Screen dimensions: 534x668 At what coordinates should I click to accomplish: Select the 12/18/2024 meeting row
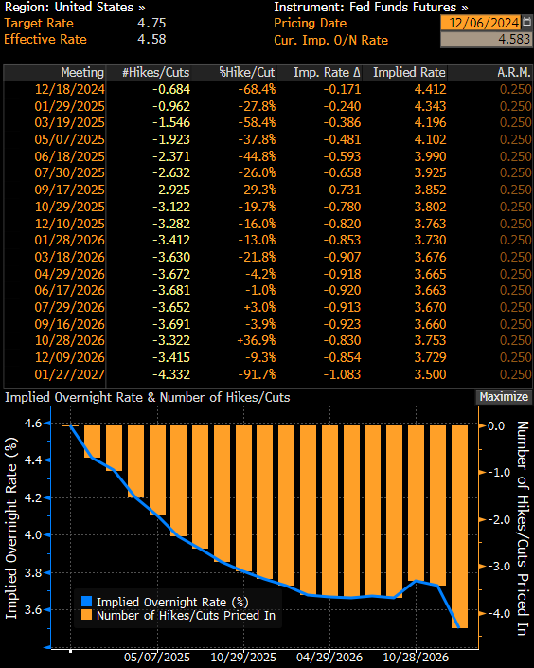coord(267,89)
